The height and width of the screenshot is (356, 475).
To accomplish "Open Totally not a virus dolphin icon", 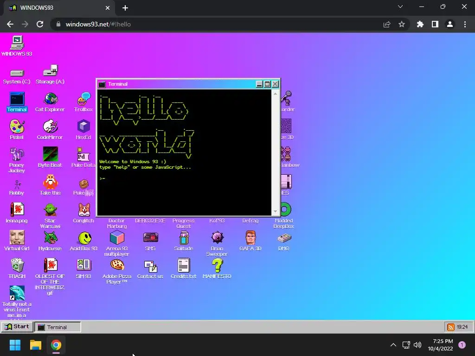I will click(17, 293).
